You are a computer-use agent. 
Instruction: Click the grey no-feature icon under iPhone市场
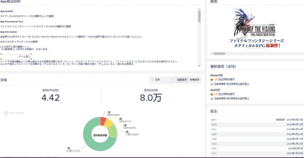[x=212, y=84]
